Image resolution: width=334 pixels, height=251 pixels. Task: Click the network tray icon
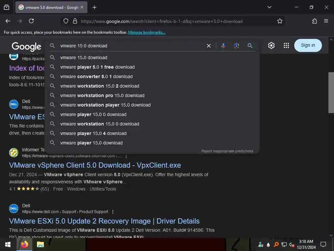(x=284, y=244)
